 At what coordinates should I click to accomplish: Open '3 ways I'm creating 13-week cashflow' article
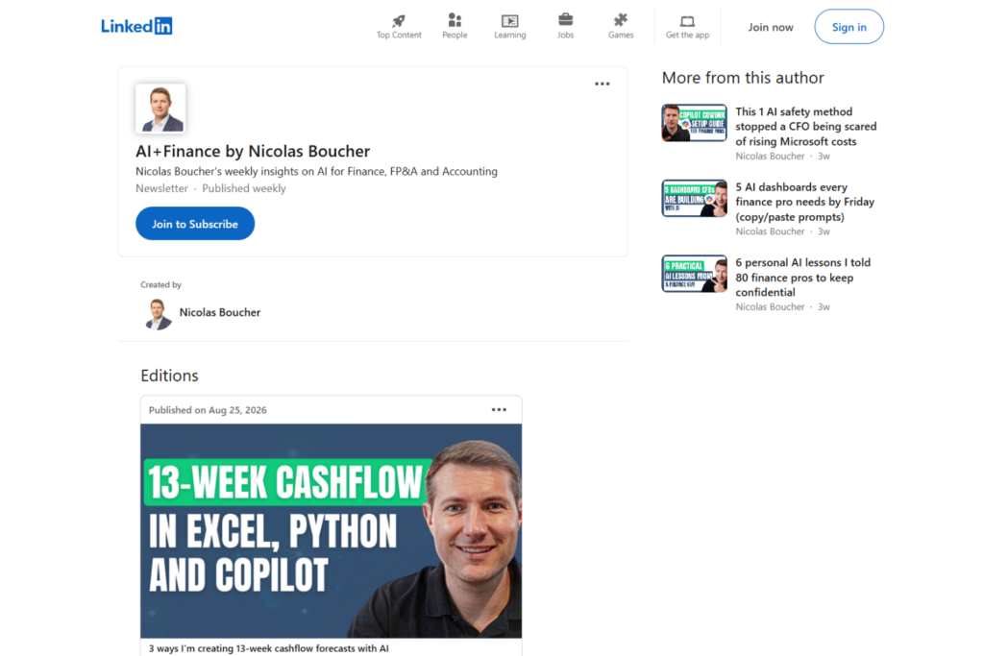[269, 648]
